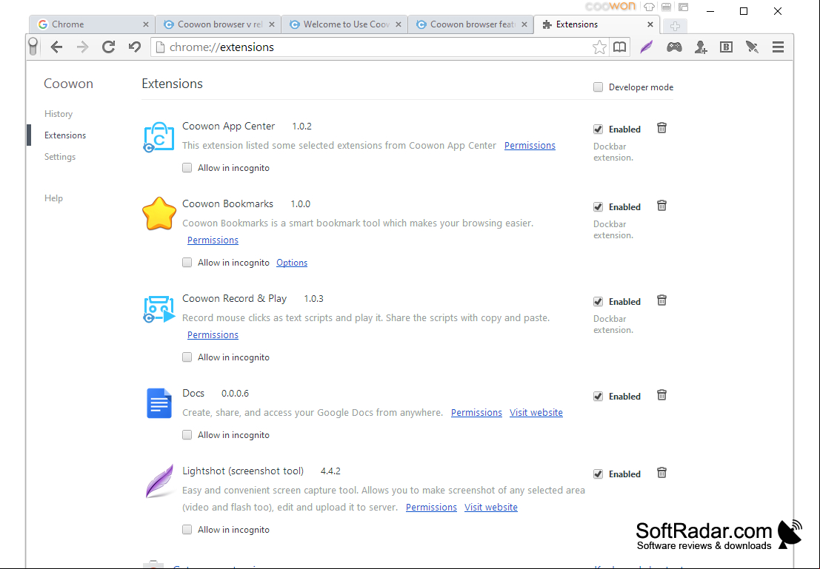Remove Lightshot with its trash icon
This screenshot has height=569, width=820.
pos(661,473)
